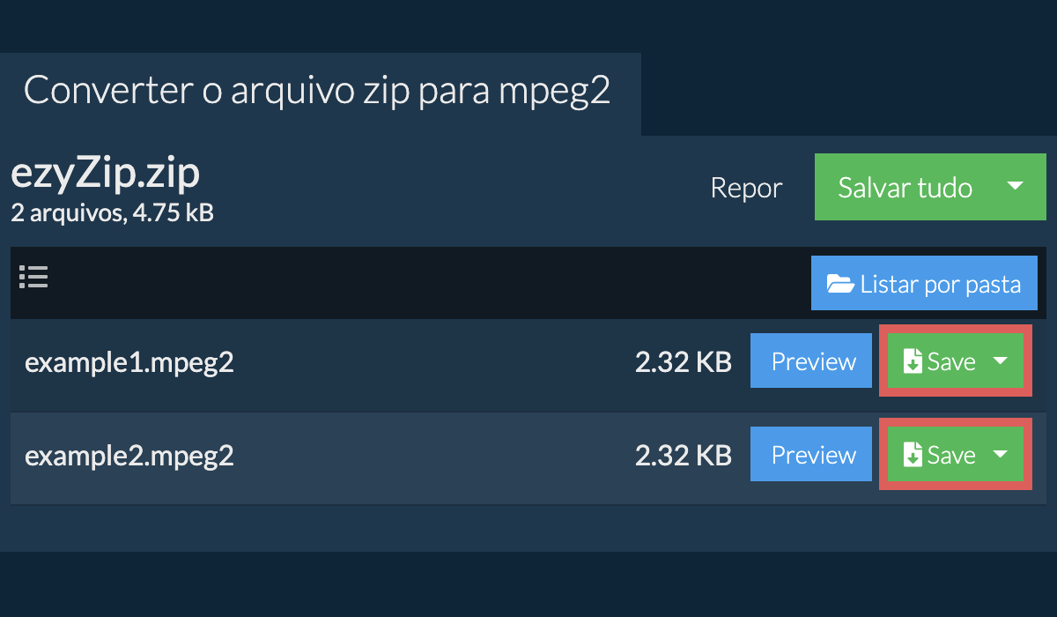The image size is (1057, 617).
Task: Click the open folder icon
Action: (840, 284)
